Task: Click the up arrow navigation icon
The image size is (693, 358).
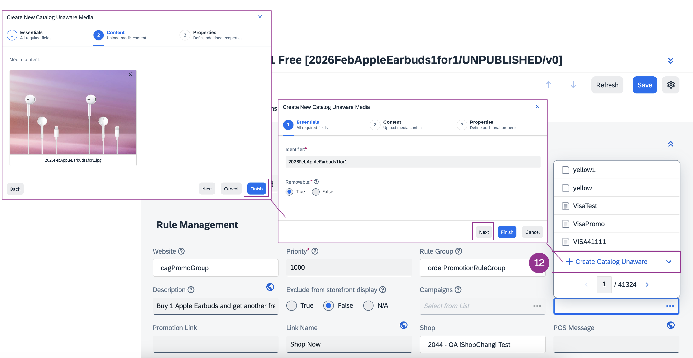Action: point(548,85)
